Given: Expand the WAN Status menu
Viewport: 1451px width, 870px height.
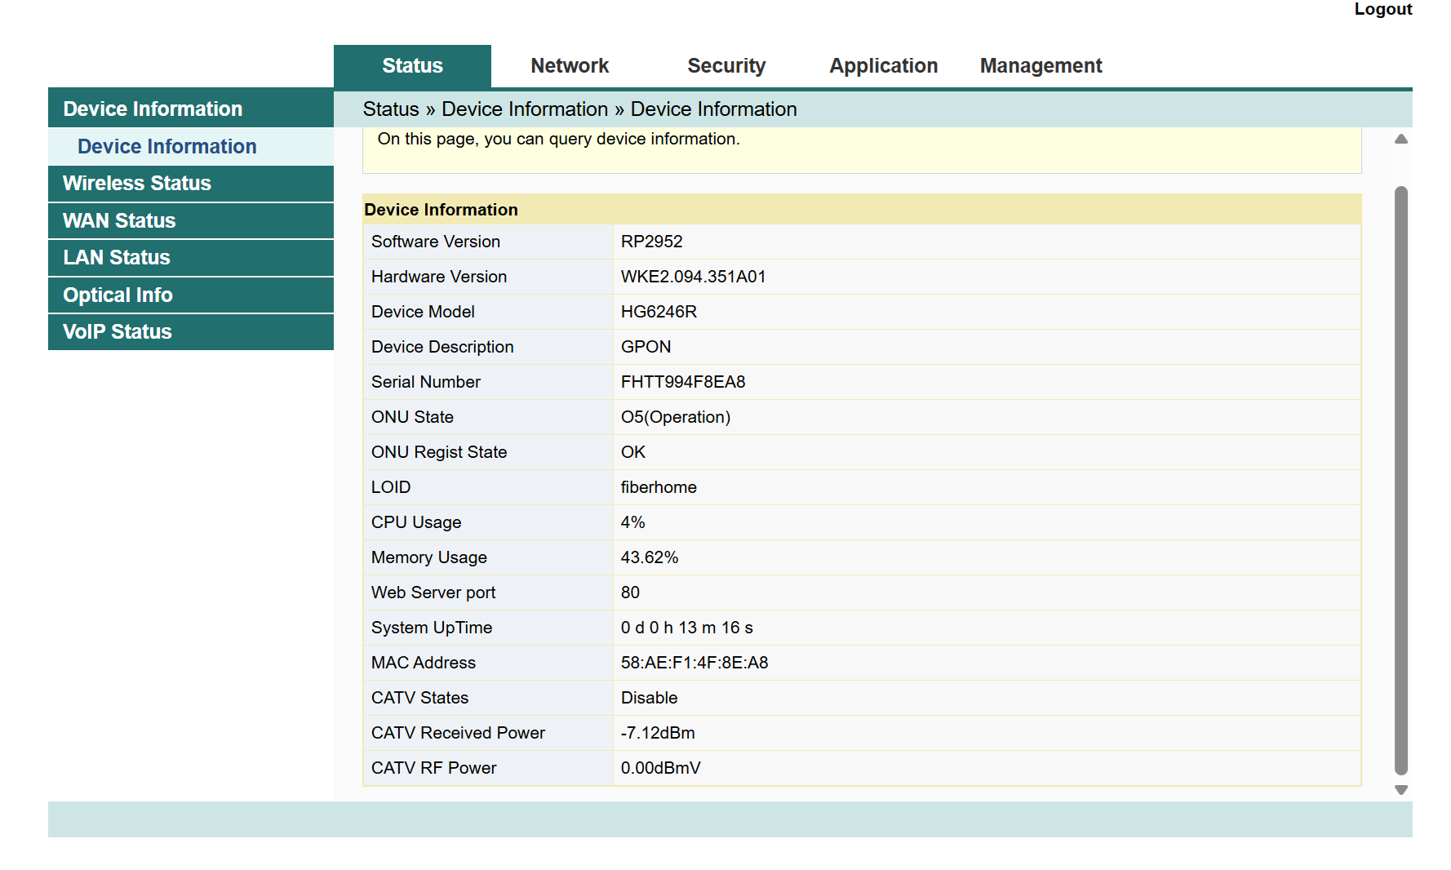Looking at the screenshot, I should tap(119, 221).
